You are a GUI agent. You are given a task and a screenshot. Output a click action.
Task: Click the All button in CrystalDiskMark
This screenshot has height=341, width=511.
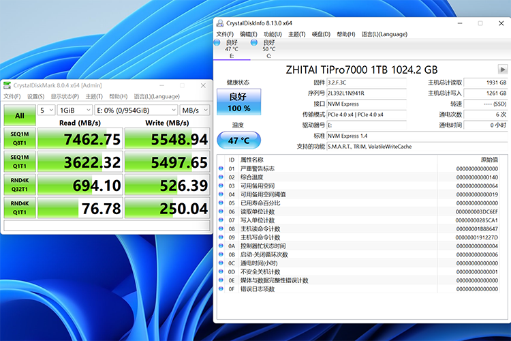(x=20, y=115)
